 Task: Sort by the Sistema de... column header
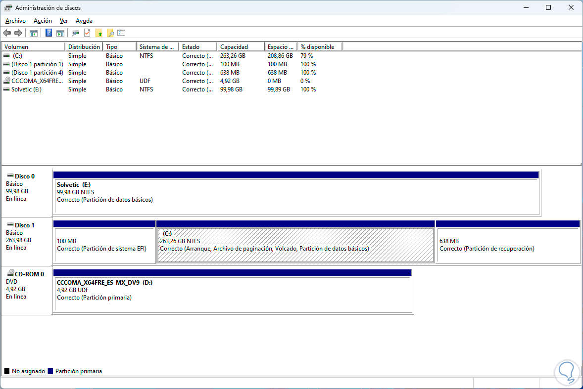coord(158,47)
